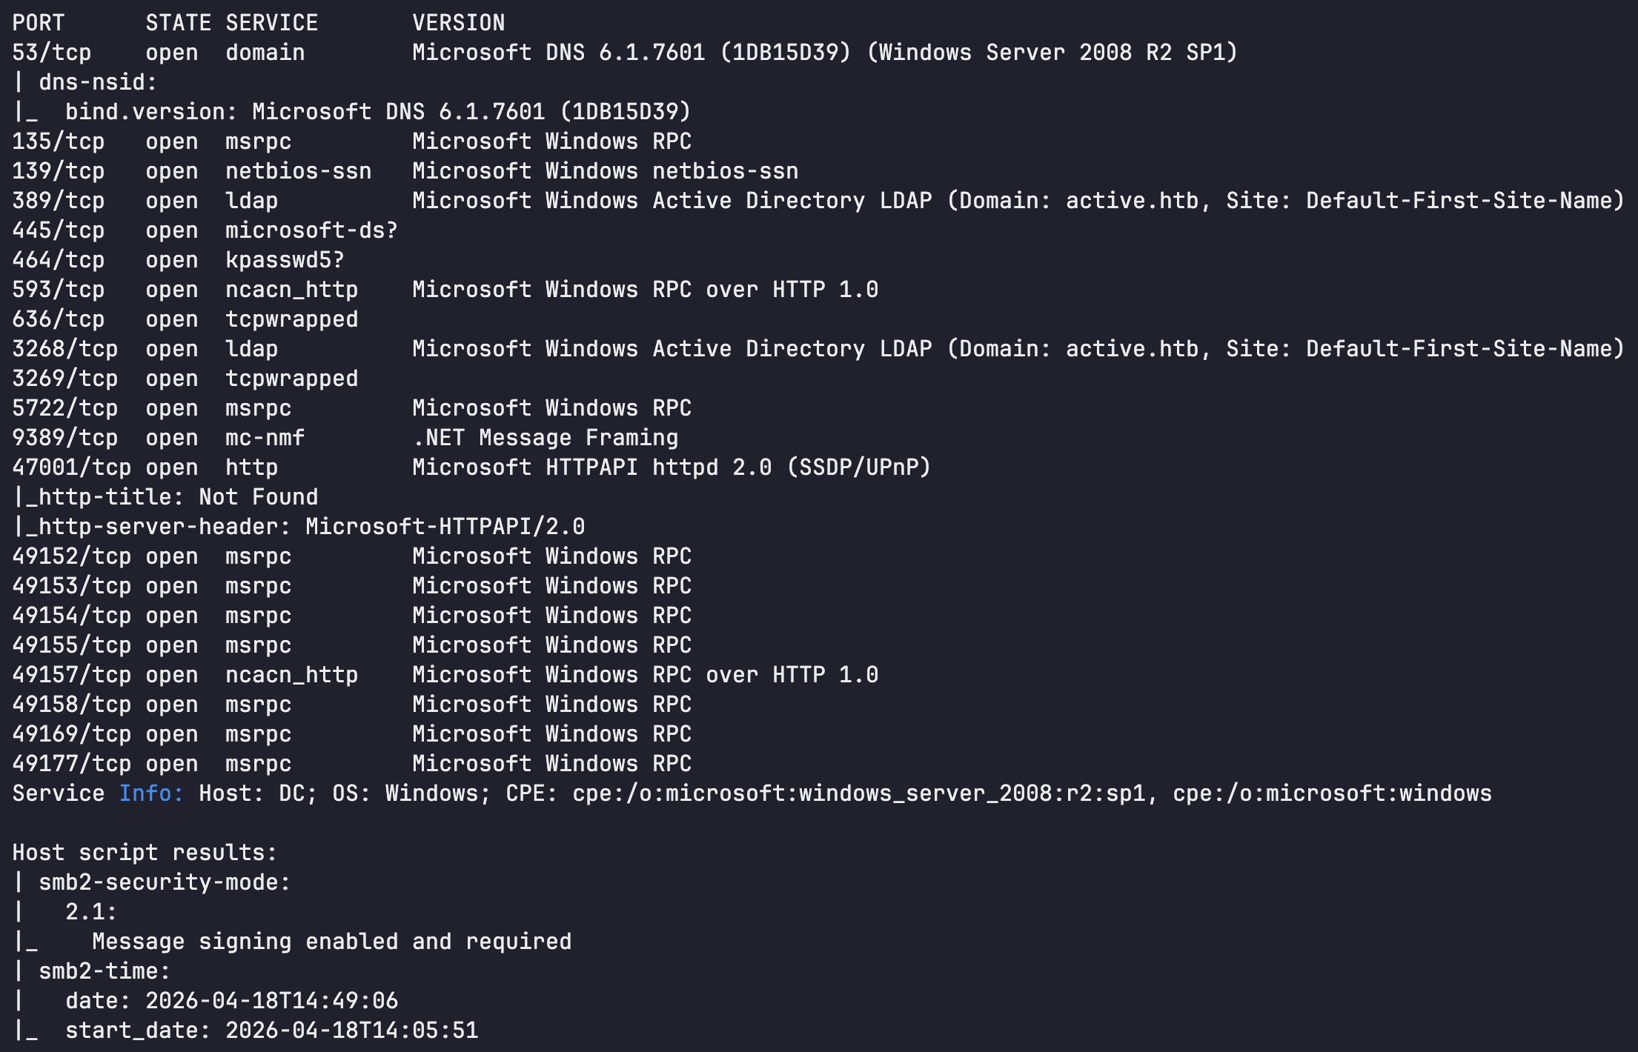The image size is (1638, 1052).
Task: Click the blue "Info:" text
Action: (151, 793)
